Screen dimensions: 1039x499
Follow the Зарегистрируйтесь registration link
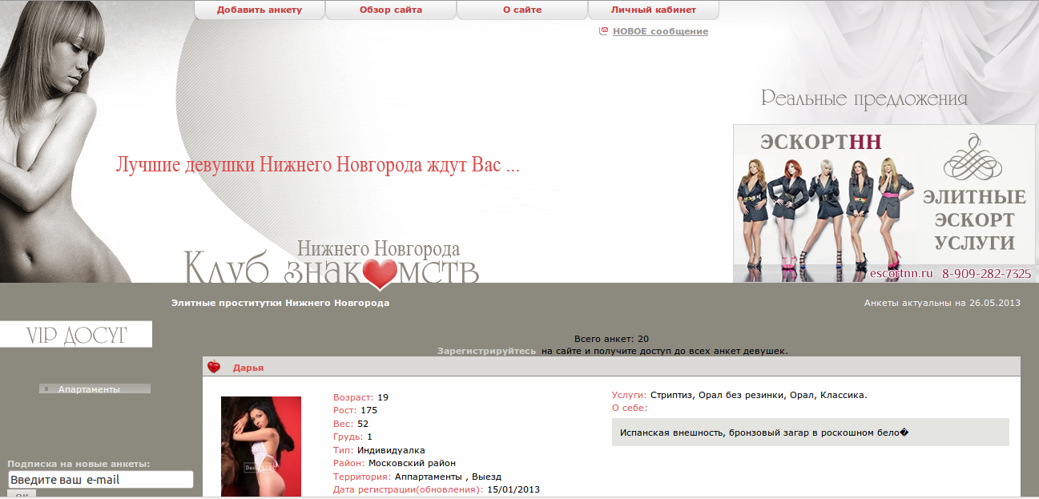coord(486,351)
